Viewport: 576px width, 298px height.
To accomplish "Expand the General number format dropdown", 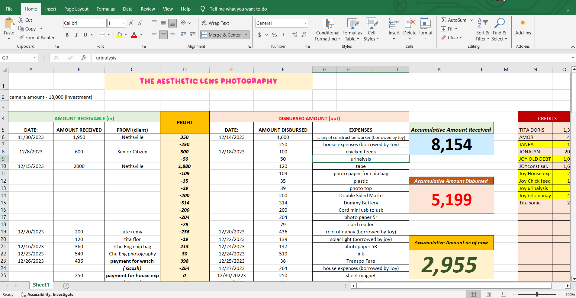I will click(305, 23).
